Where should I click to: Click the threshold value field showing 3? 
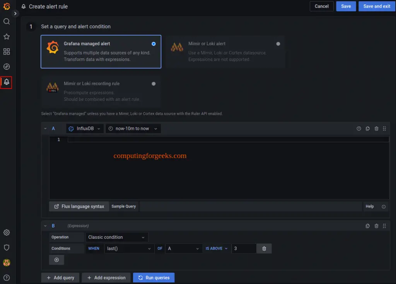coord(244,249)
